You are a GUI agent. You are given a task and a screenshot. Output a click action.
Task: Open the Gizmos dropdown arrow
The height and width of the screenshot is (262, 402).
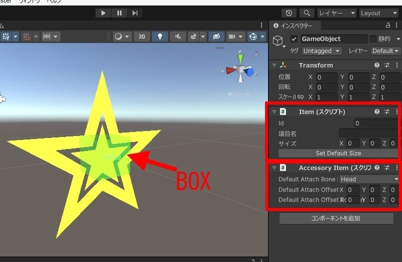click(262, 36)
